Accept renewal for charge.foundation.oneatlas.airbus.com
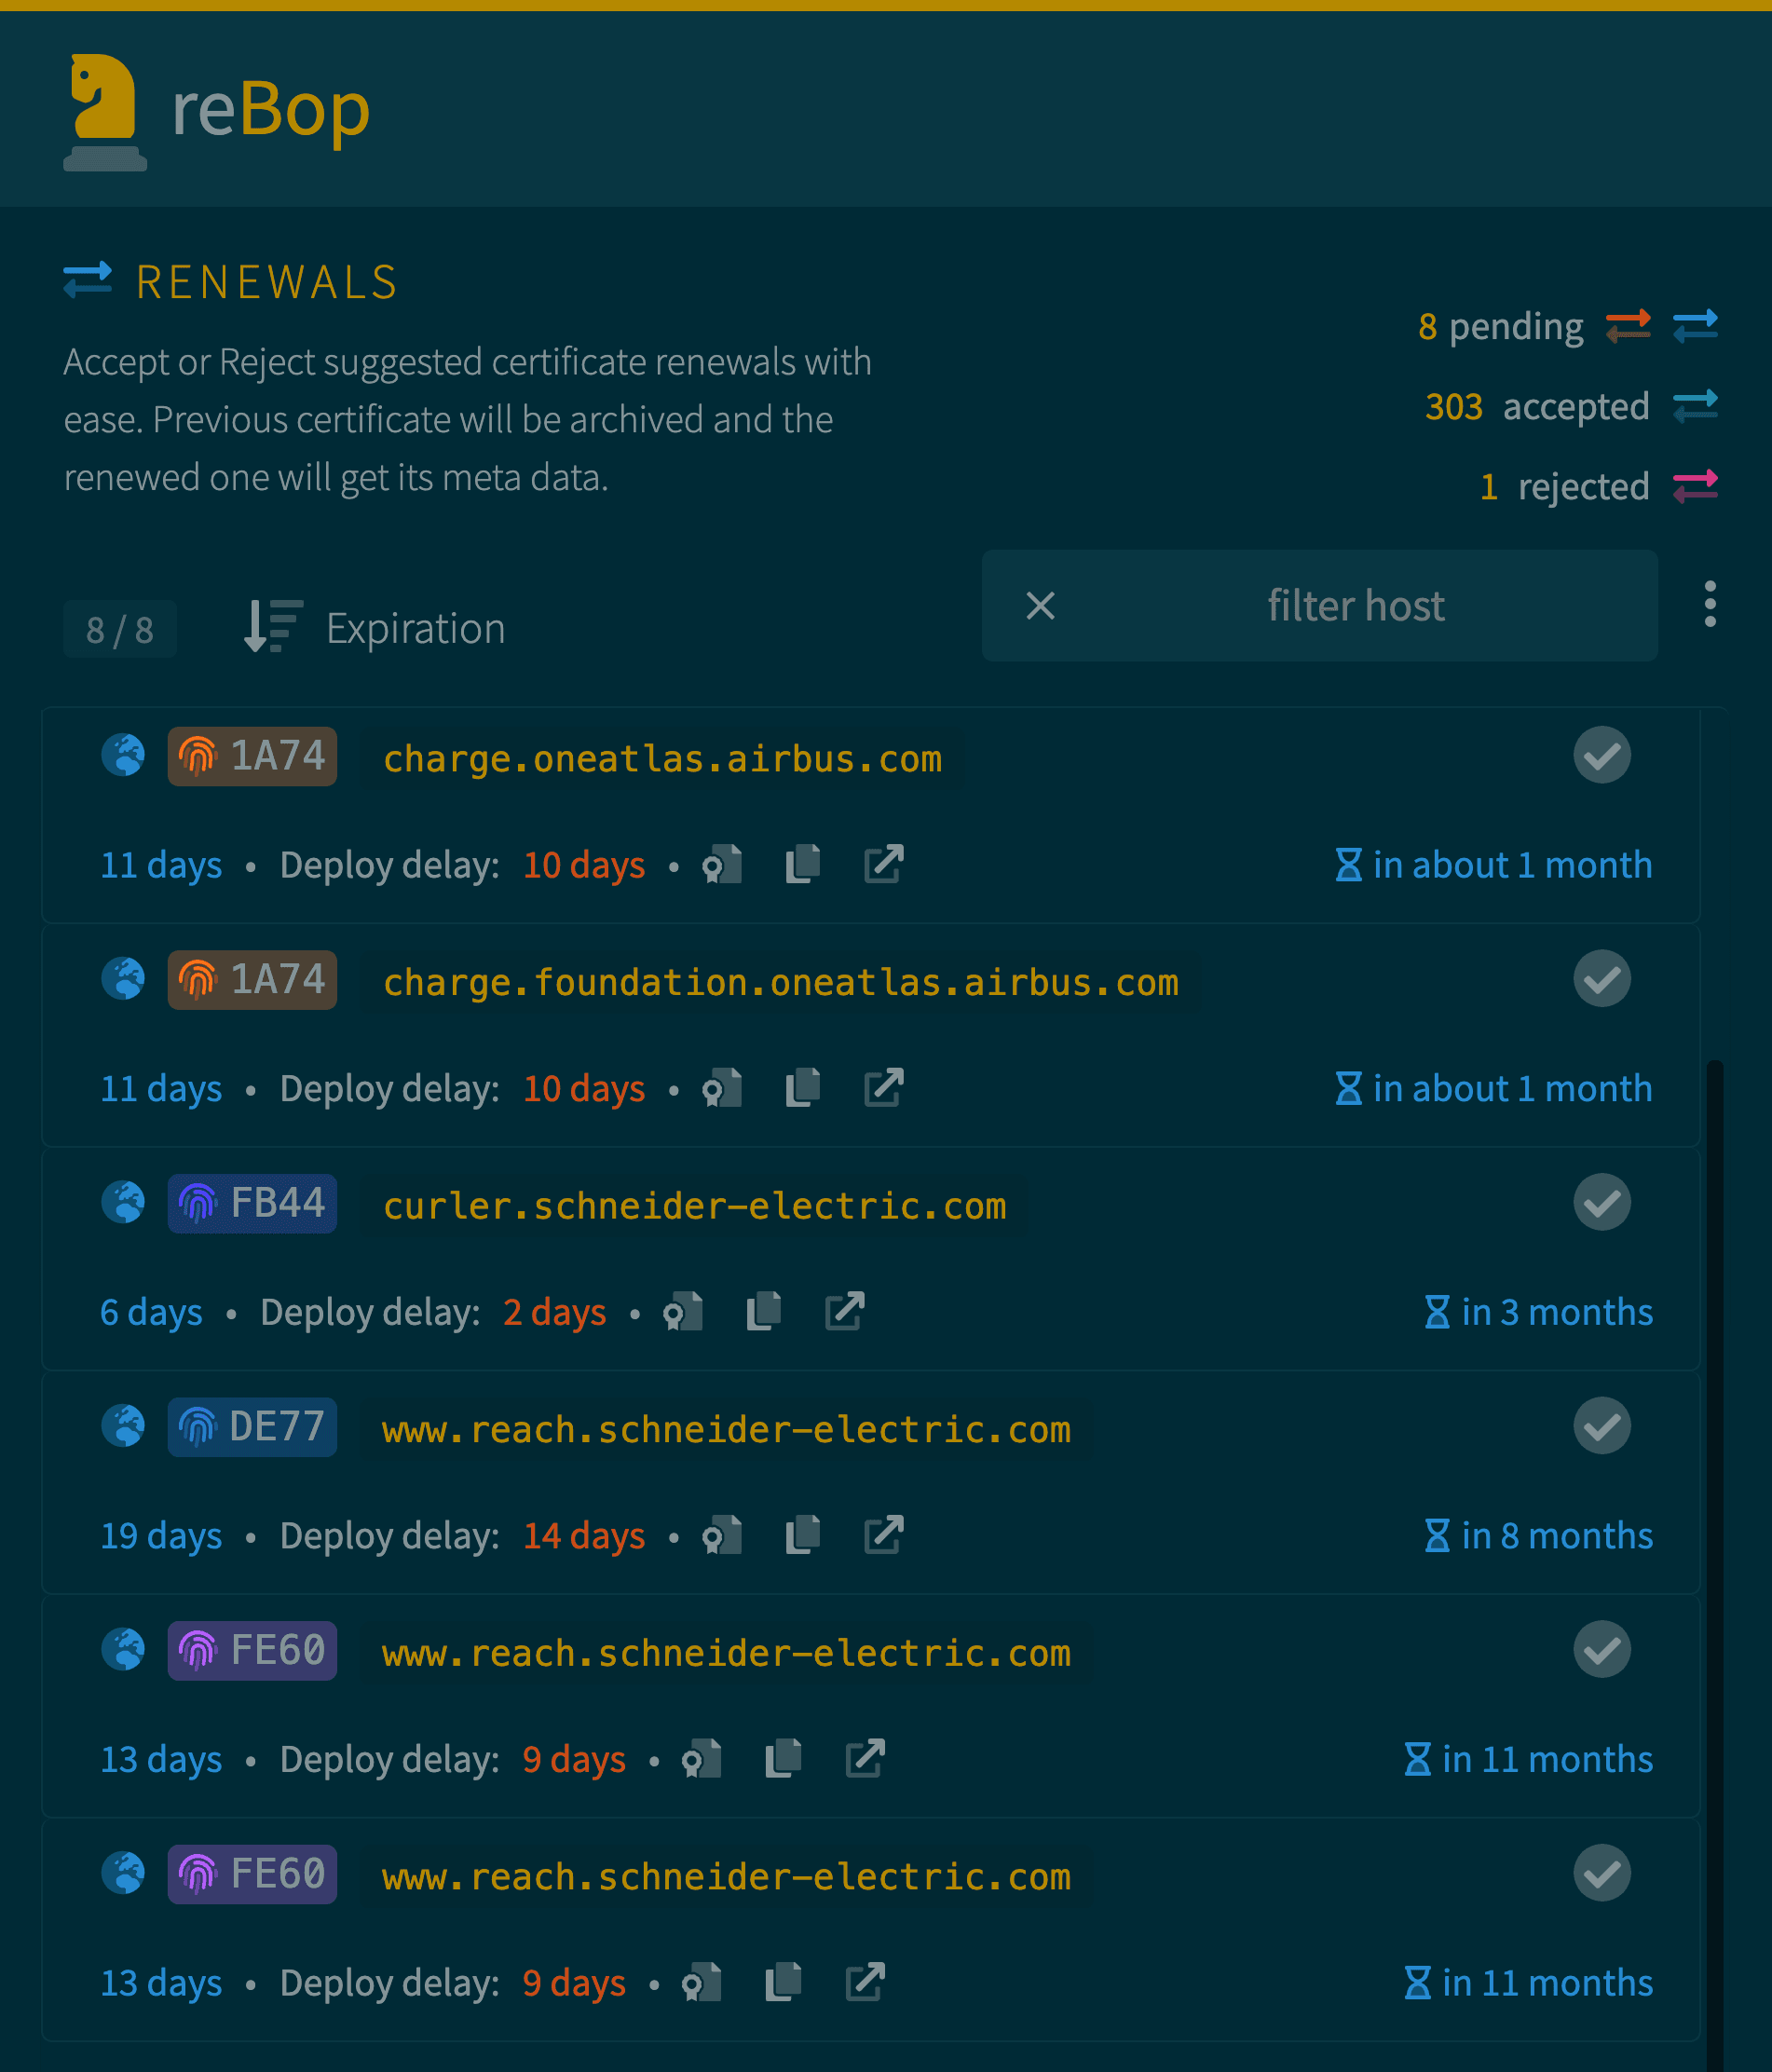The height and width of the screenshot is (2072, 1772). (x=1602, y=979)
